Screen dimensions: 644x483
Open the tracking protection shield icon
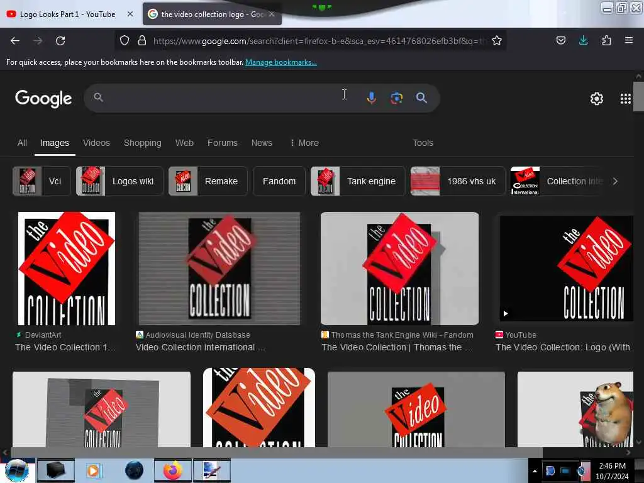click(x=125, y=40)
